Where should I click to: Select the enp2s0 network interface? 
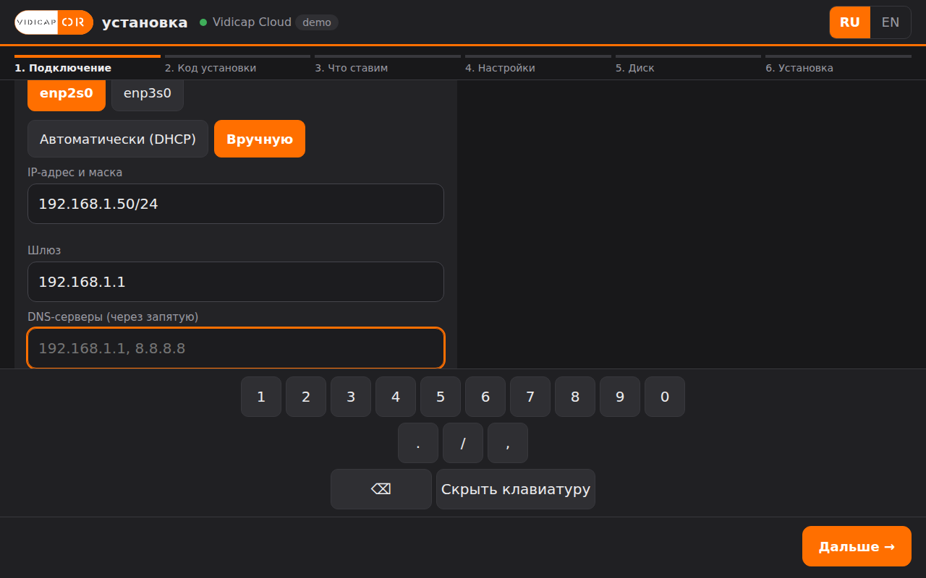click(67, 93)
